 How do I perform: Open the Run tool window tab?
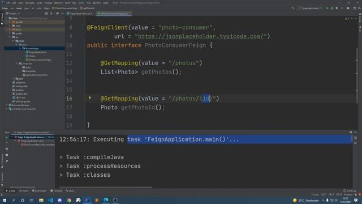click(x=11, y=191)
